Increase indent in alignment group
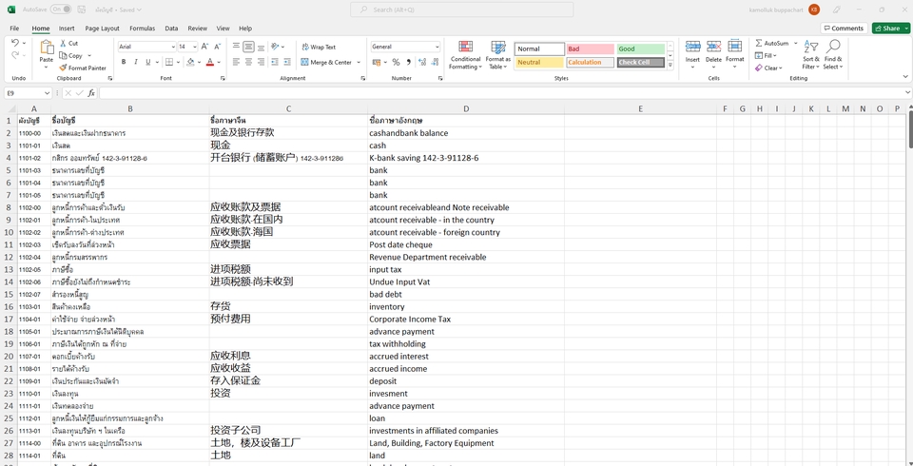This screenshot has width=913, height=466. 287,62
